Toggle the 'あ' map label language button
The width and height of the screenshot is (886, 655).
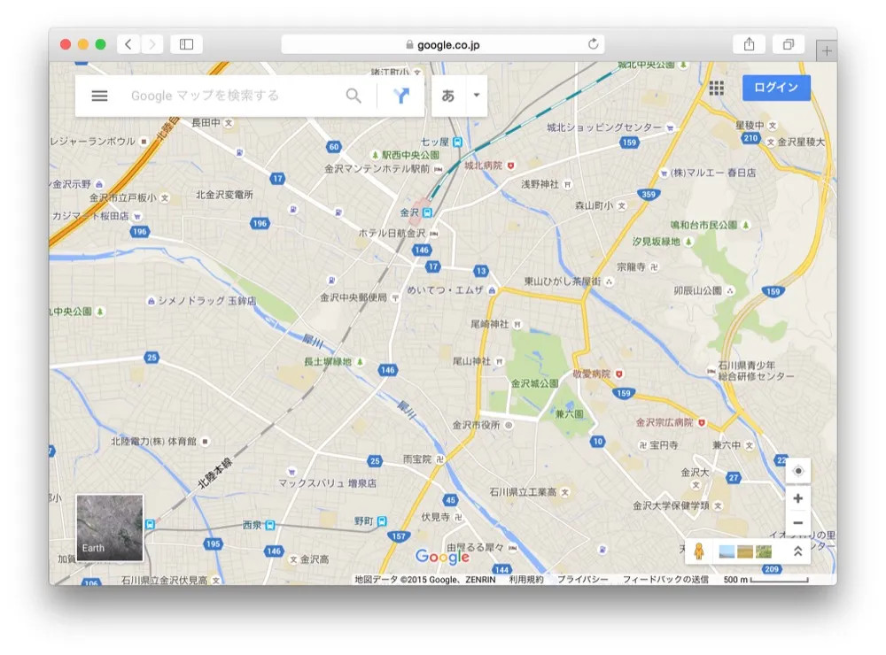pyautogui.click(x=447, y=96)
